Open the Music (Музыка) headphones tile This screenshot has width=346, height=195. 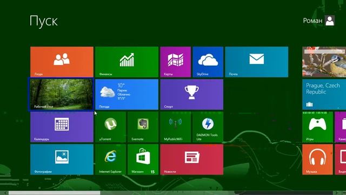[x=317, y=159]
